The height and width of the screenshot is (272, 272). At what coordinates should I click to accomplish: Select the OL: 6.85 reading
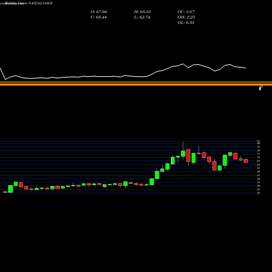[x=186, y=23]
